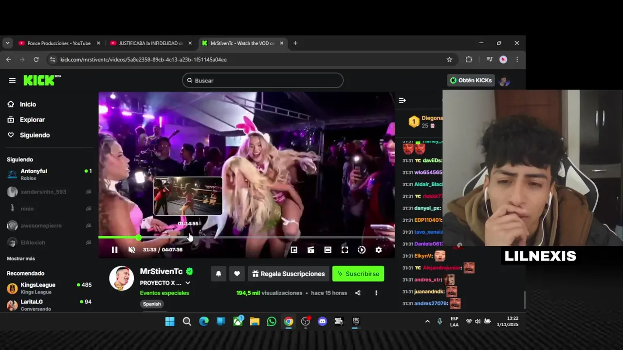Viewport: 623px width, 350px height.
Task: Open the Windows Start menu
Action: click(170, 321)
